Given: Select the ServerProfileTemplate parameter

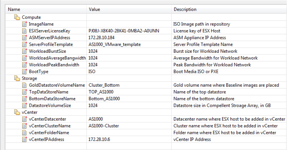Looking at the screenshot, I should pos(51,45).
